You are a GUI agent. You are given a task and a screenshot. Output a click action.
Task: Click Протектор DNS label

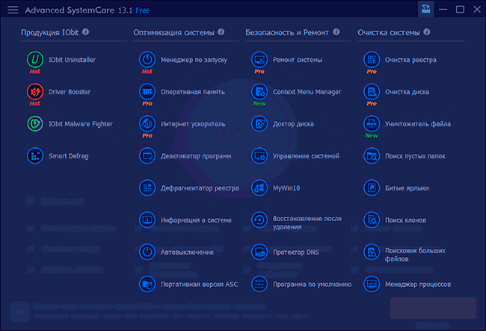pos(295,253)
